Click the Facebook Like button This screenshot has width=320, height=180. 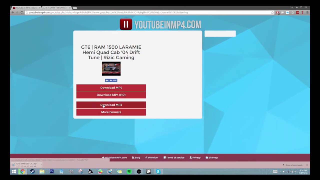pyautogui.click(x=111, y=80)
